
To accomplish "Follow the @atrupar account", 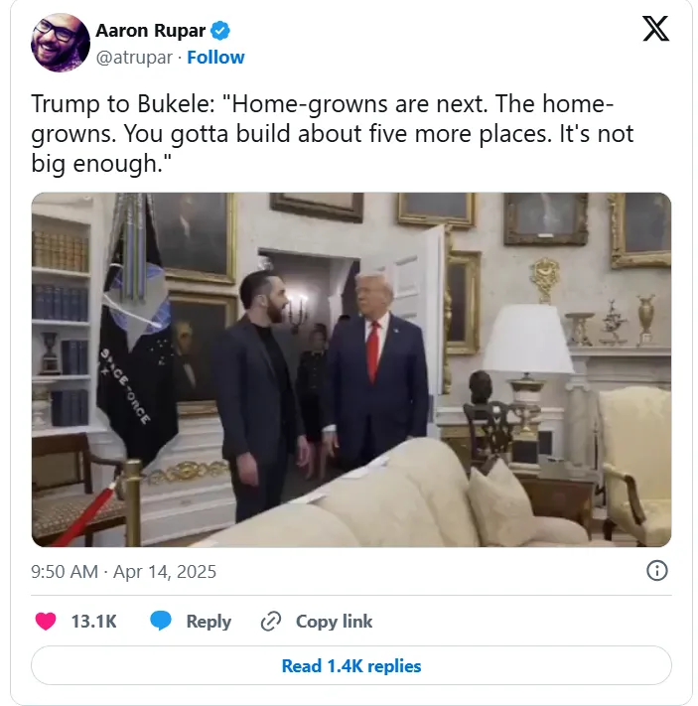I will coord(215,58).
